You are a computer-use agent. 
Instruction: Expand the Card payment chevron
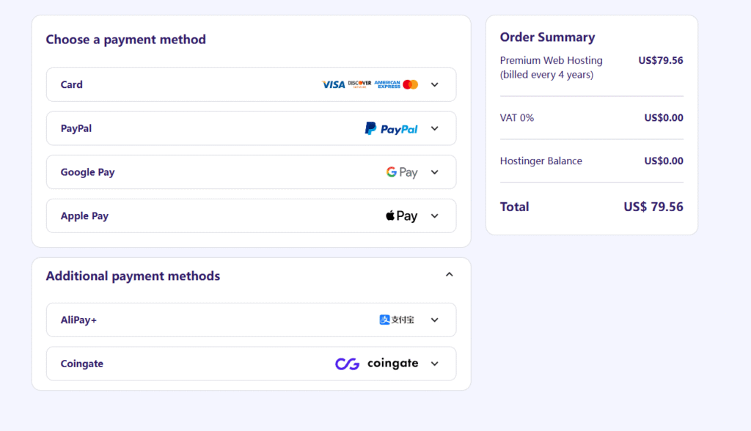[x=435, y=84]
